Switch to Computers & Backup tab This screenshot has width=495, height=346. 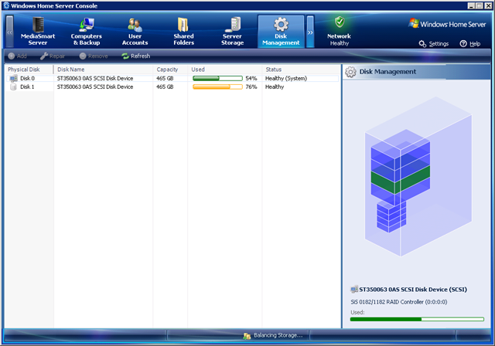pyautogui.click(x=86, y=32)
